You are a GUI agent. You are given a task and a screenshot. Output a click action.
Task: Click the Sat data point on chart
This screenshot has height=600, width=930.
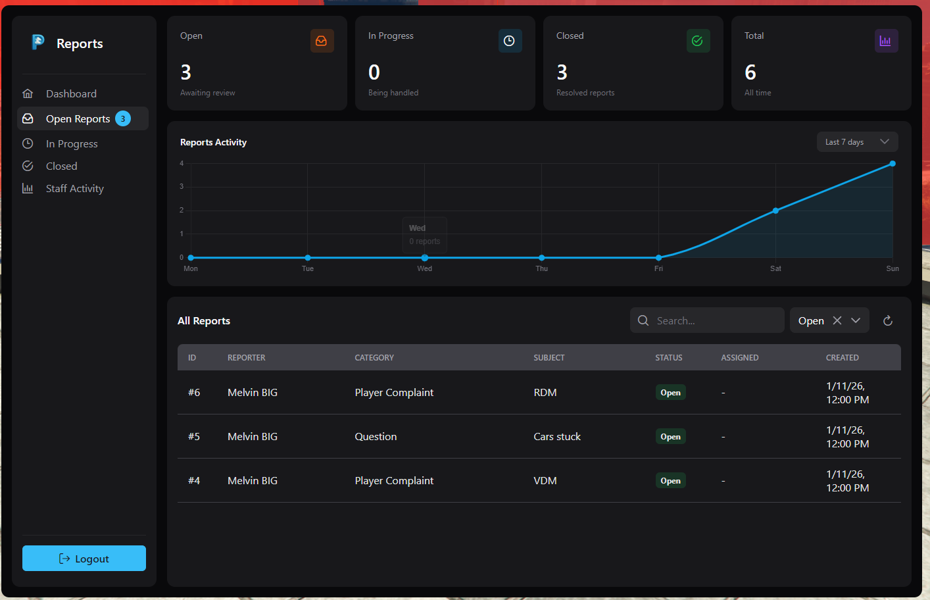point(775,211)
